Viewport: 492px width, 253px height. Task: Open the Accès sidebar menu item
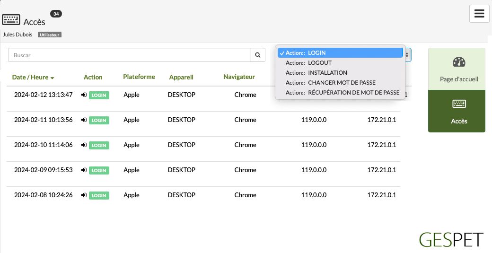click(457, 111)
